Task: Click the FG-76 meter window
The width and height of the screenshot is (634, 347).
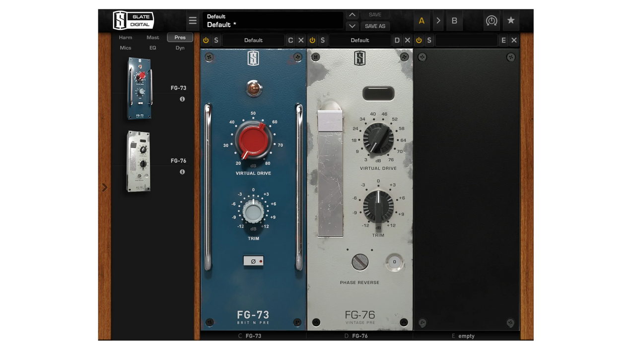Action: (x=379, y=93)
